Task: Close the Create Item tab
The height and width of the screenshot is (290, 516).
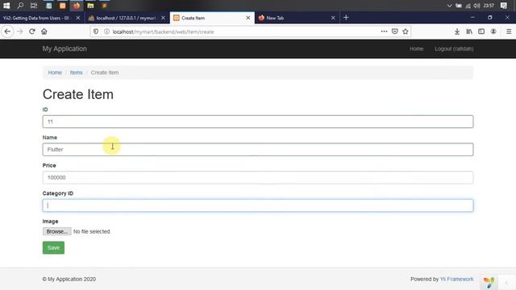Action: pos(248,18)
